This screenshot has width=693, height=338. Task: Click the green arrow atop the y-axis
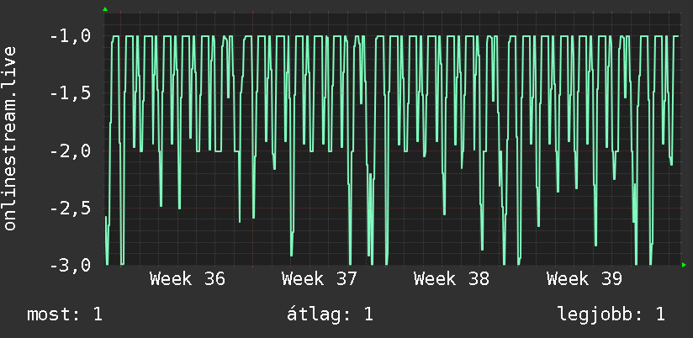pyautogui.click(x=105, y=9)
